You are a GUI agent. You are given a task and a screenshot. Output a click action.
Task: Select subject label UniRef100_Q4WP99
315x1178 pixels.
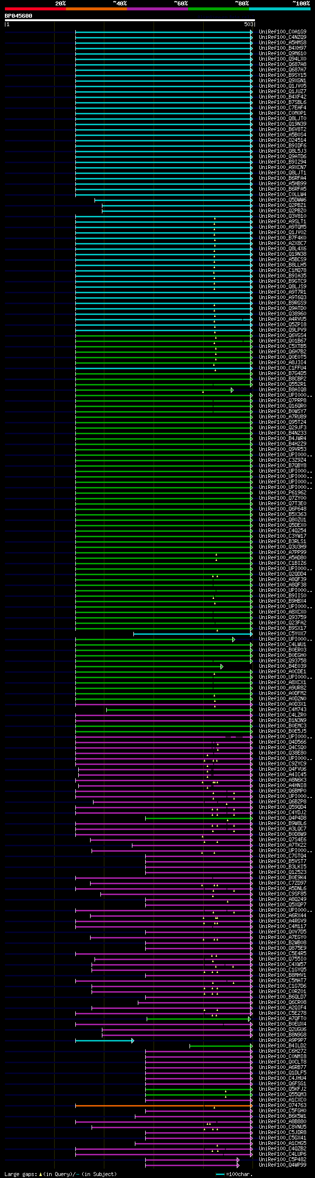point(283,1165)
